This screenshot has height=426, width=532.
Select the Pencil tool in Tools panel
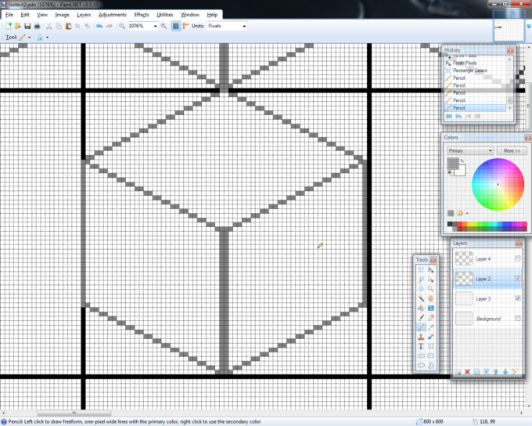[421, 327]
